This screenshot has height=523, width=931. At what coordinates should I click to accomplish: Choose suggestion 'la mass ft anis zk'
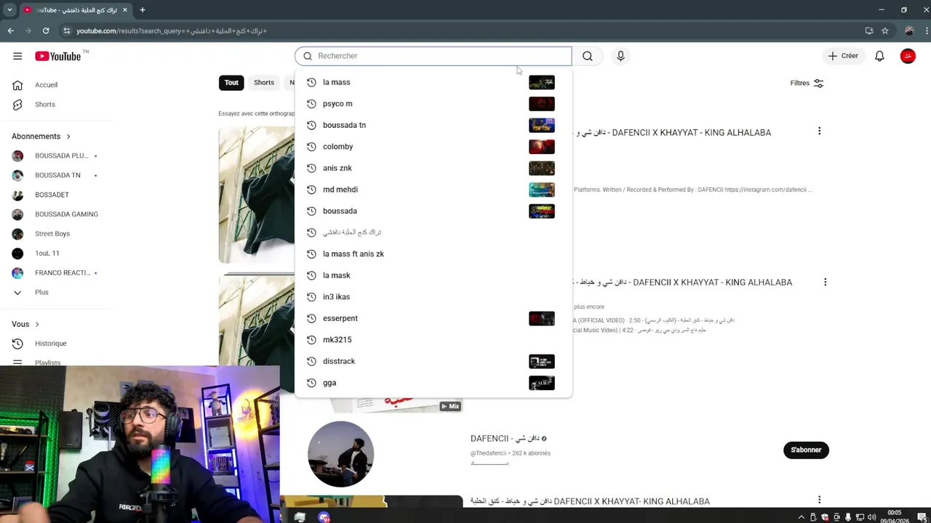433,254
